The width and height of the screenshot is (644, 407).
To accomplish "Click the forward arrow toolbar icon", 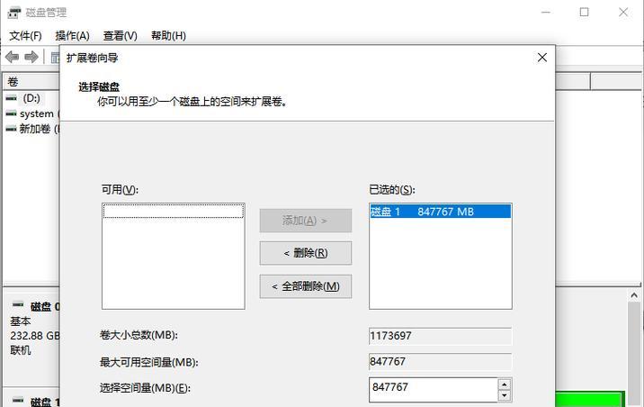I will (31, 57).
